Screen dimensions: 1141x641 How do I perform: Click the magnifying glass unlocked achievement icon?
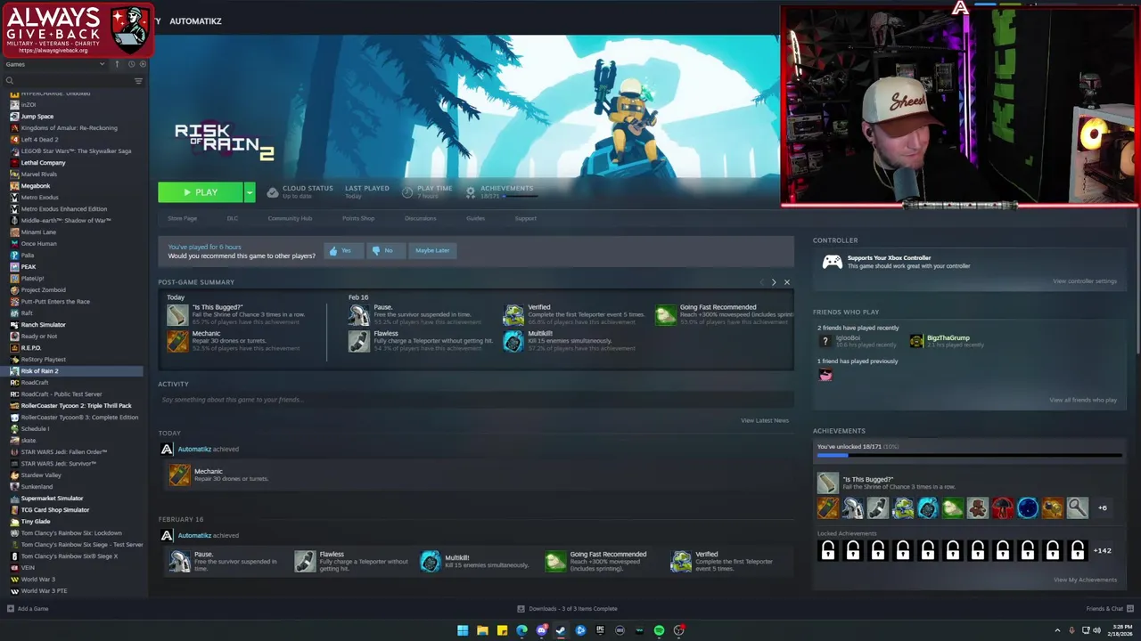[x=1077, y=507]
